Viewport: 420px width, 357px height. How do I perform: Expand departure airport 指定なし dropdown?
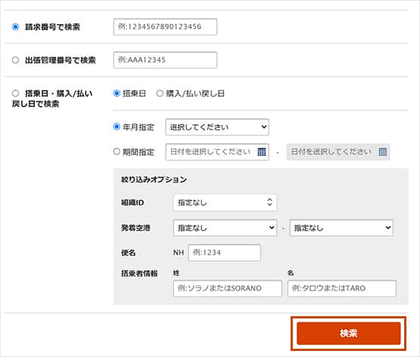pos(225,228)
